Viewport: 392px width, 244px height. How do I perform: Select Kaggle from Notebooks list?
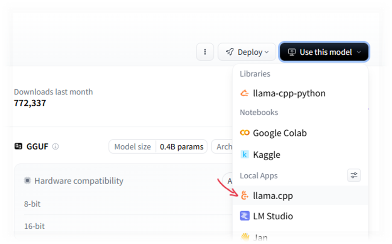pyautogui.click(x=266, y=155)
